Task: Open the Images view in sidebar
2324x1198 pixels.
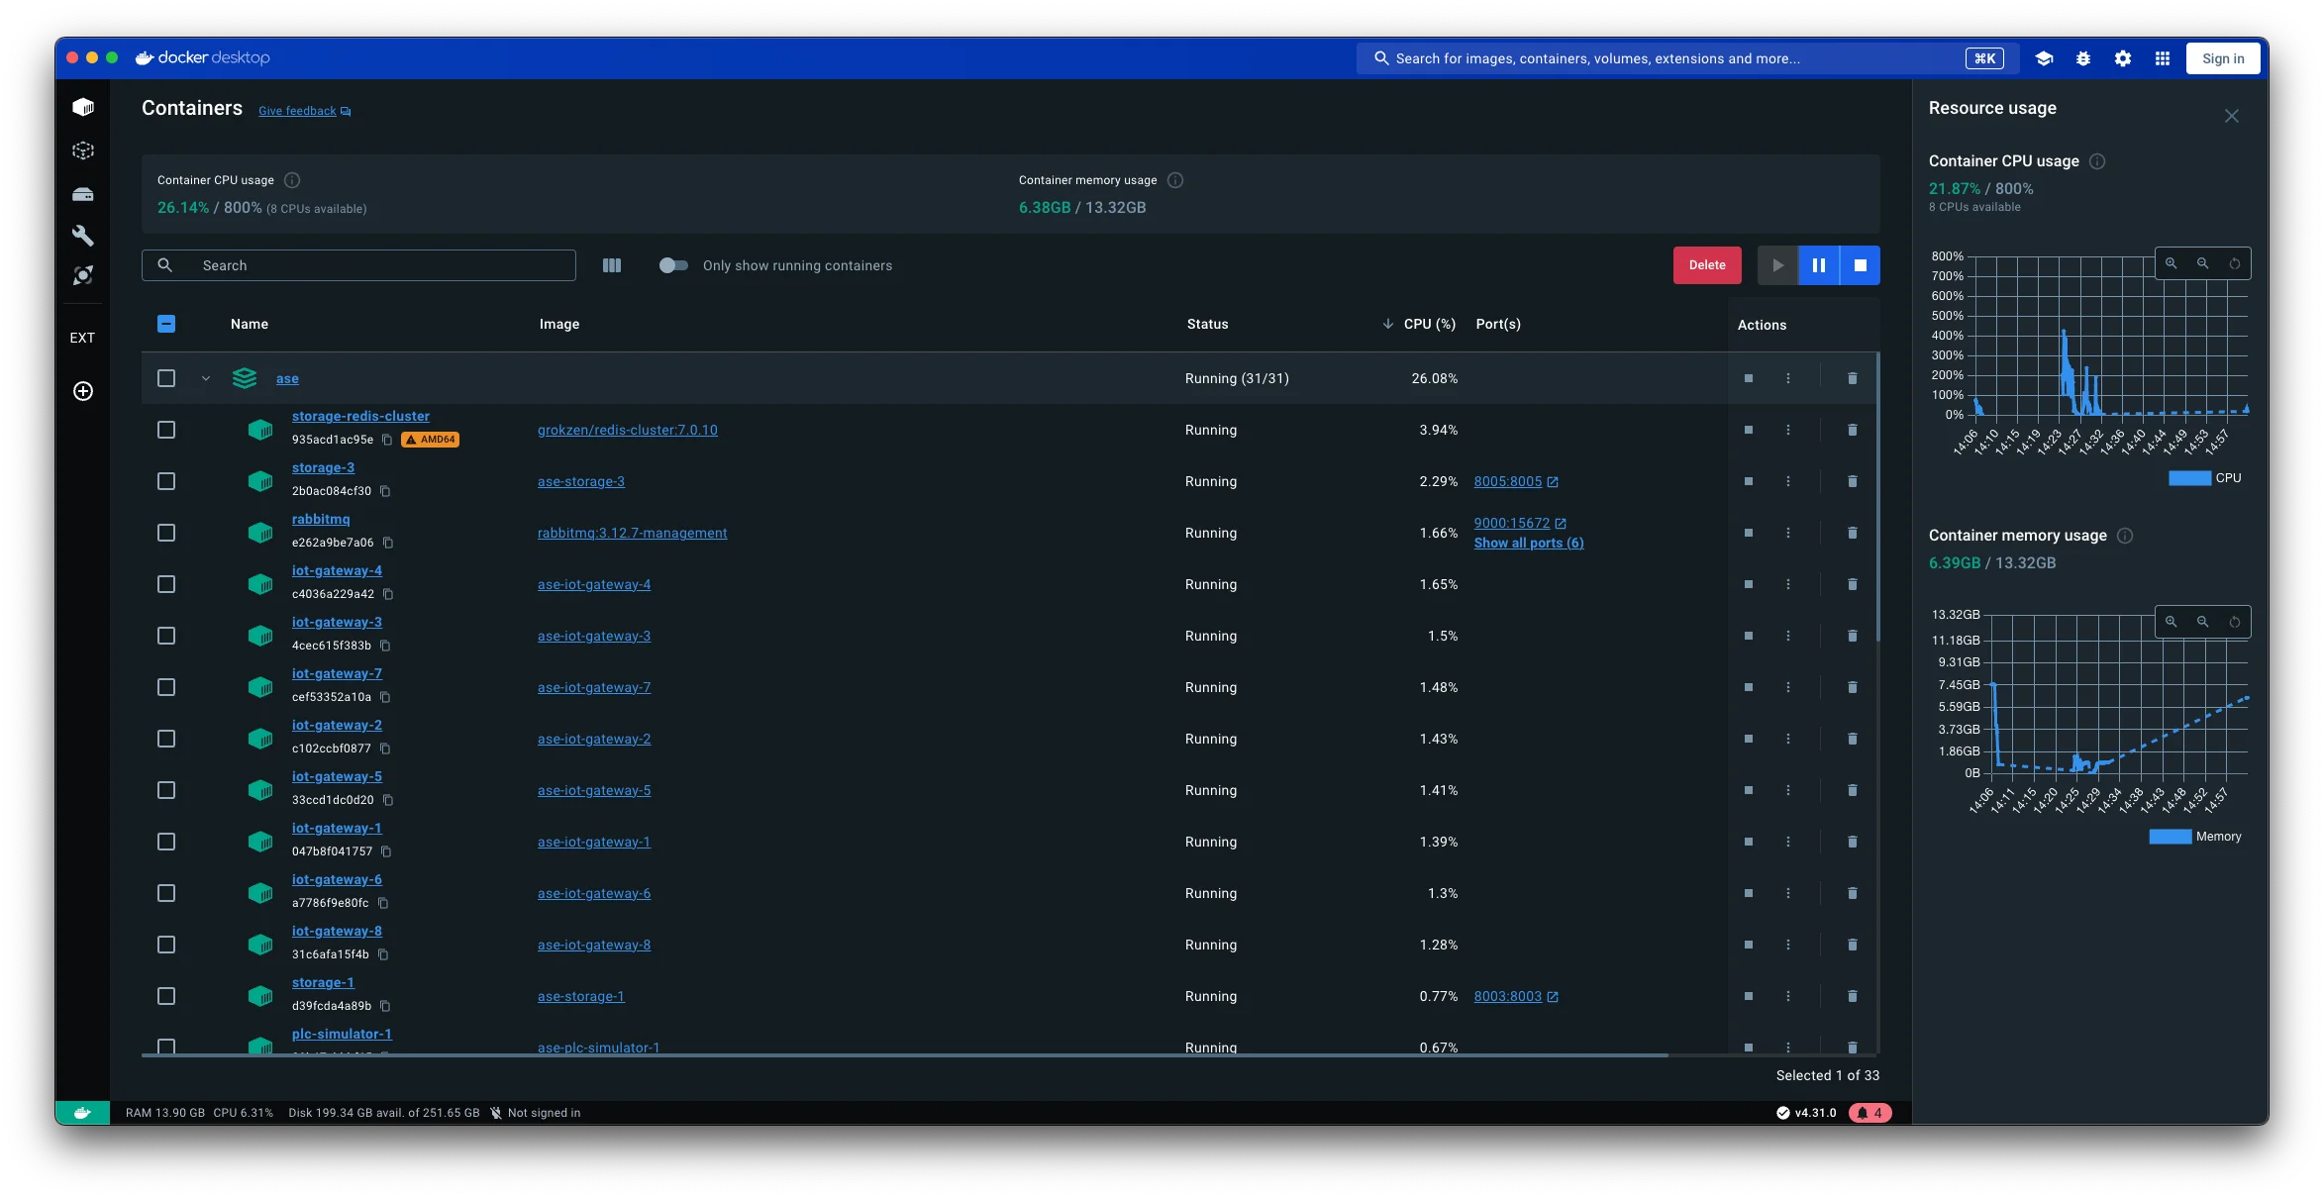Action: (x=83, y=150)
